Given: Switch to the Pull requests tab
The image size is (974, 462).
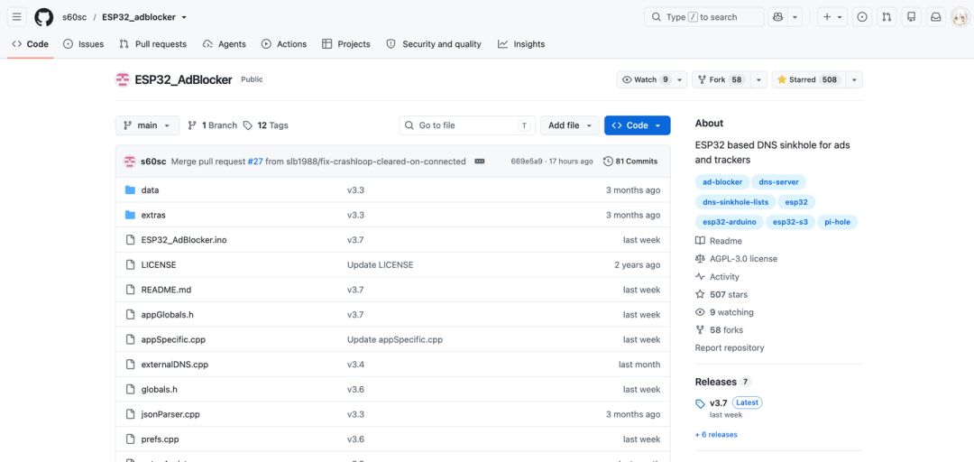Looking at the screenshot, I should 152,44.
